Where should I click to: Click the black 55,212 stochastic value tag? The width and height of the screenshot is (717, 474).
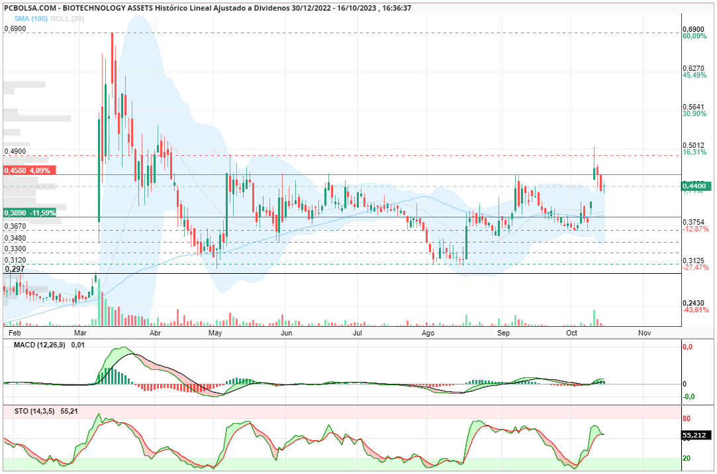697,435
